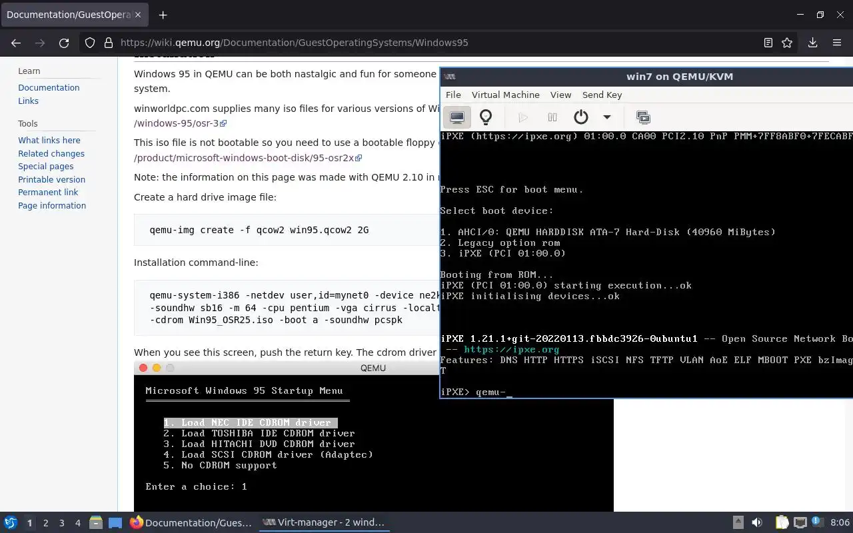Open browser downloads panel
Screen dimensions: 853x533
pyautogui.click(x=812, y=43)
